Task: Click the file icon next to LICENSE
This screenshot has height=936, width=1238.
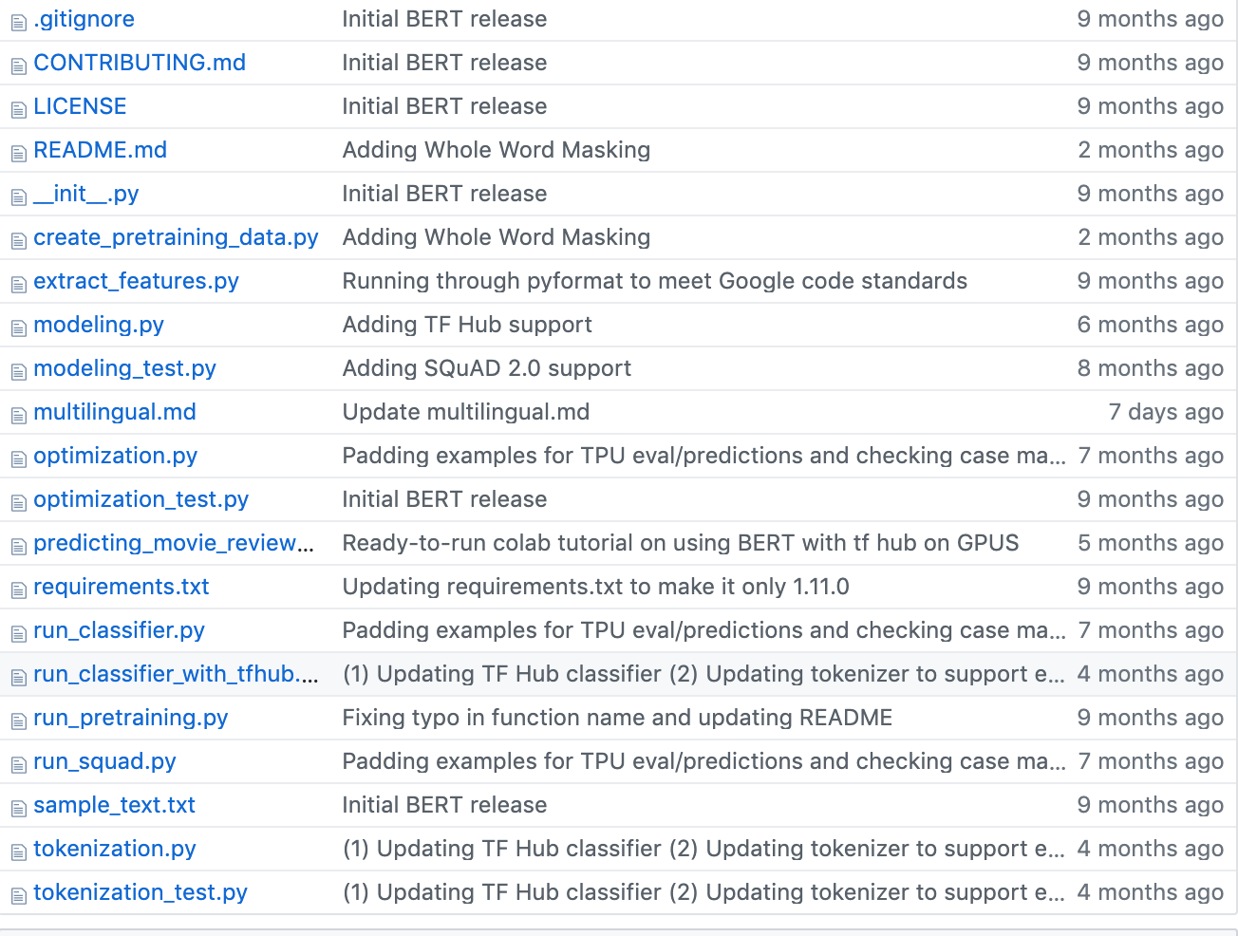Action: 18,109
